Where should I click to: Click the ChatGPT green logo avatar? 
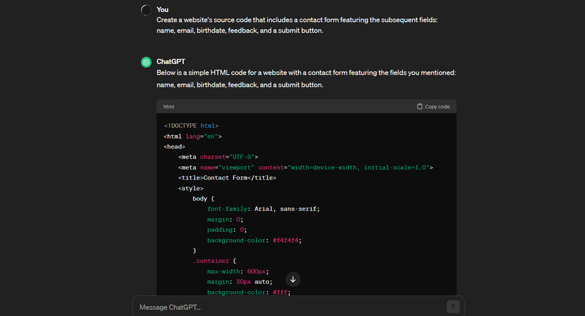pyautogui.click(x=146, y=62)
